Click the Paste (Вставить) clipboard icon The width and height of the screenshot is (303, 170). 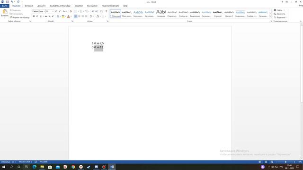4,12
